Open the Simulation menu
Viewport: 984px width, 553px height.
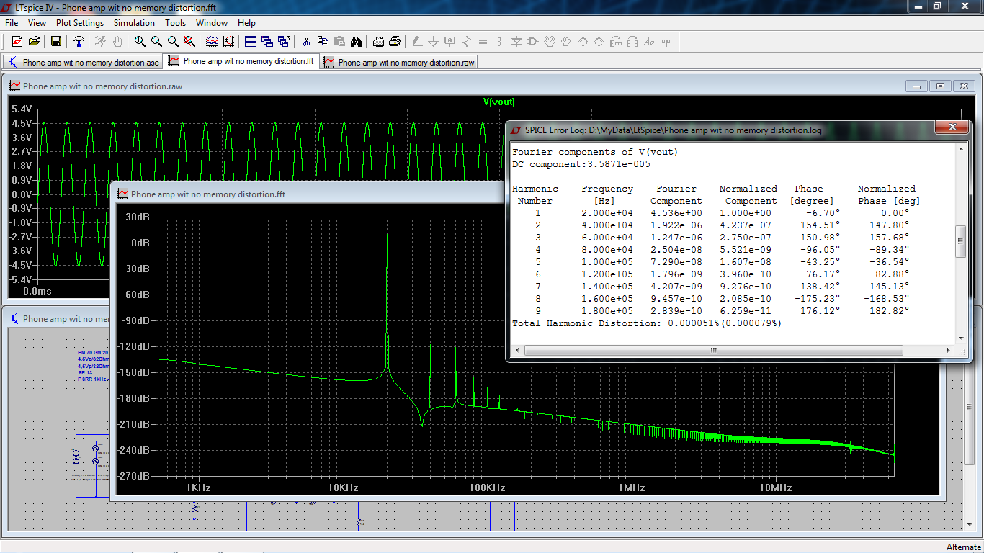[x=134, y=23]
